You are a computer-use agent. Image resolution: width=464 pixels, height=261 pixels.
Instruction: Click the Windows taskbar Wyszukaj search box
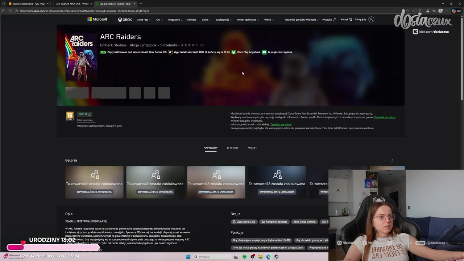pos(212,257)
